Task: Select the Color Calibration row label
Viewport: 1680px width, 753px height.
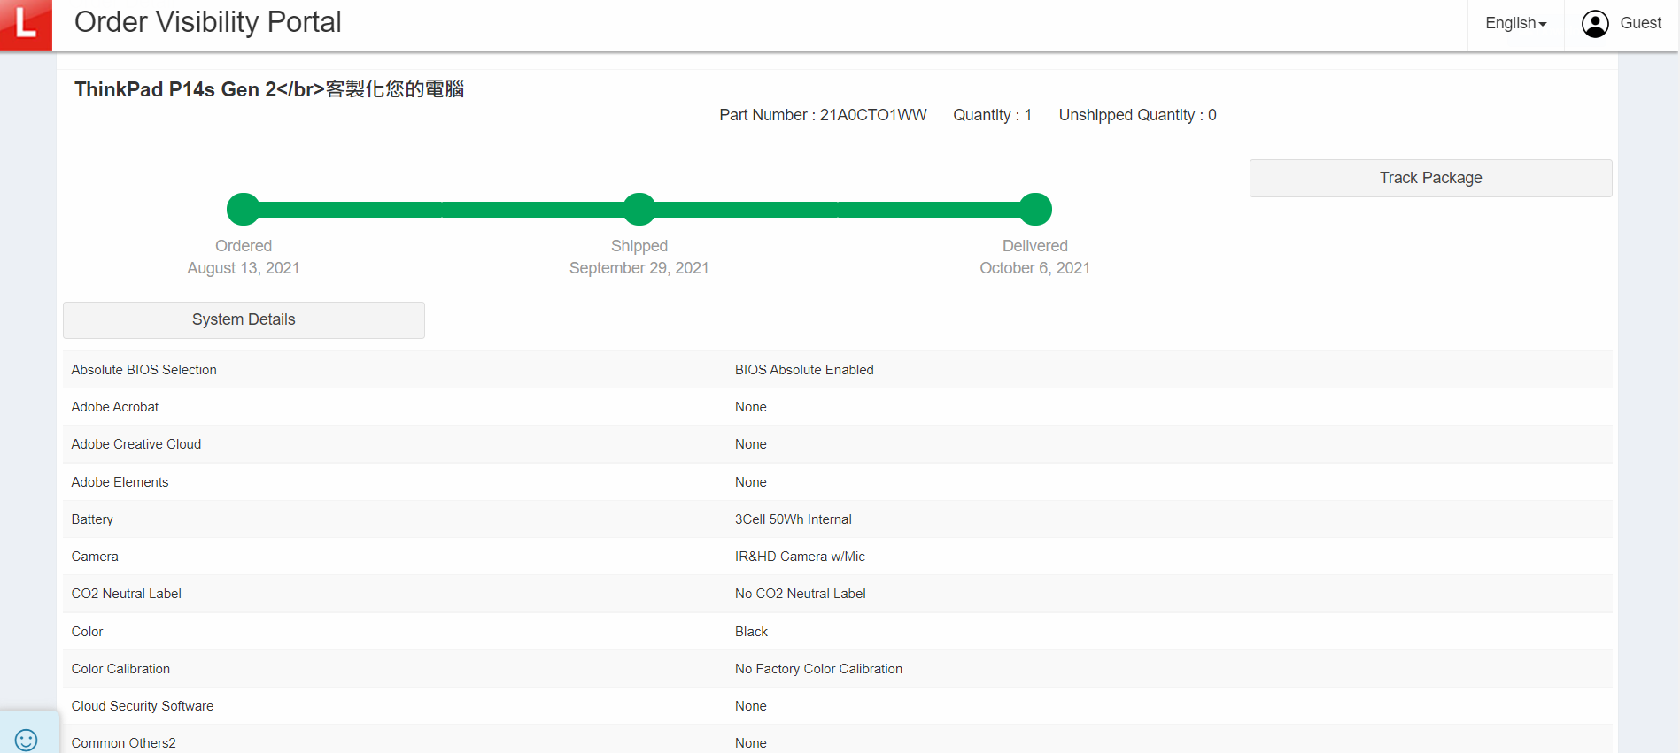Action: pyautogui.click(x=120, y=669)
